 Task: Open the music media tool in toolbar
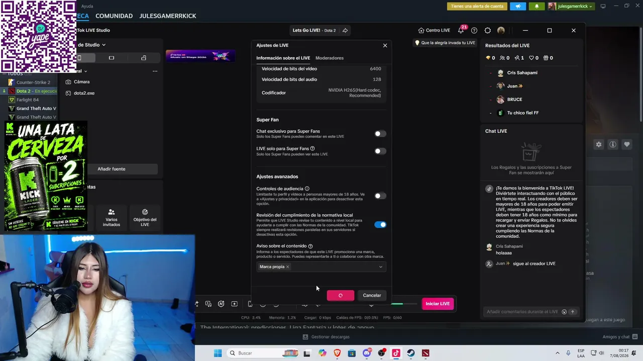pyautogui.click(x=208, y=304)
